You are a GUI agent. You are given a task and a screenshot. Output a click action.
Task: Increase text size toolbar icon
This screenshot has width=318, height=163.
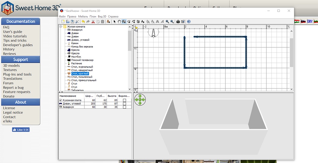coord(148,22)
